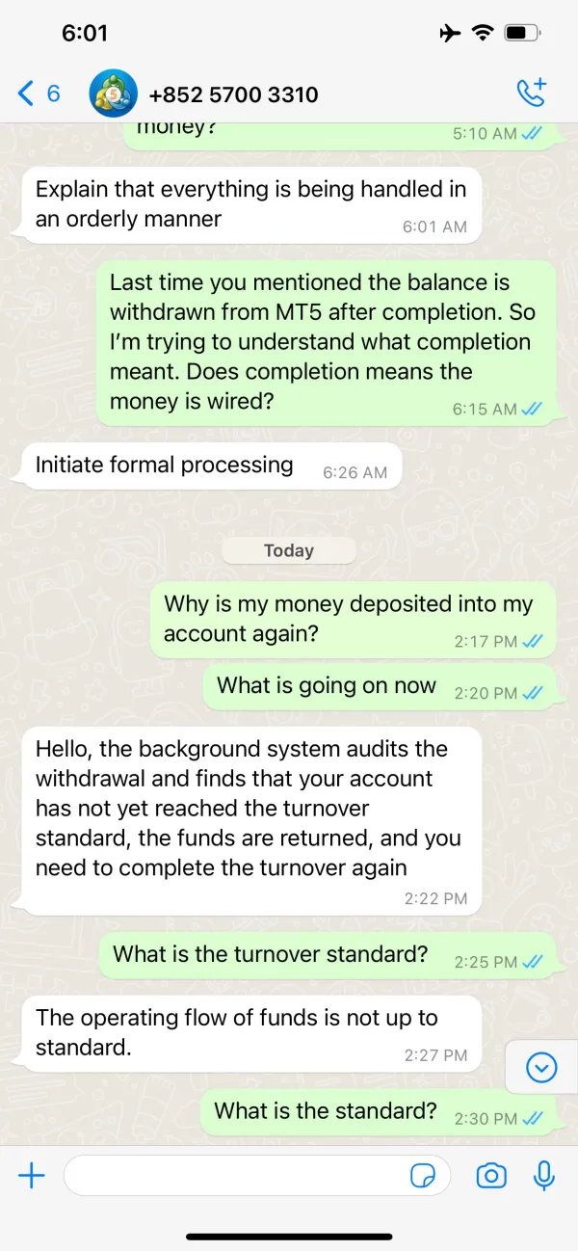Image resolution: width=578 pixels, height=1251 pixels.
Task: Start a call with the phone plus icon
Action: point(531,93)
